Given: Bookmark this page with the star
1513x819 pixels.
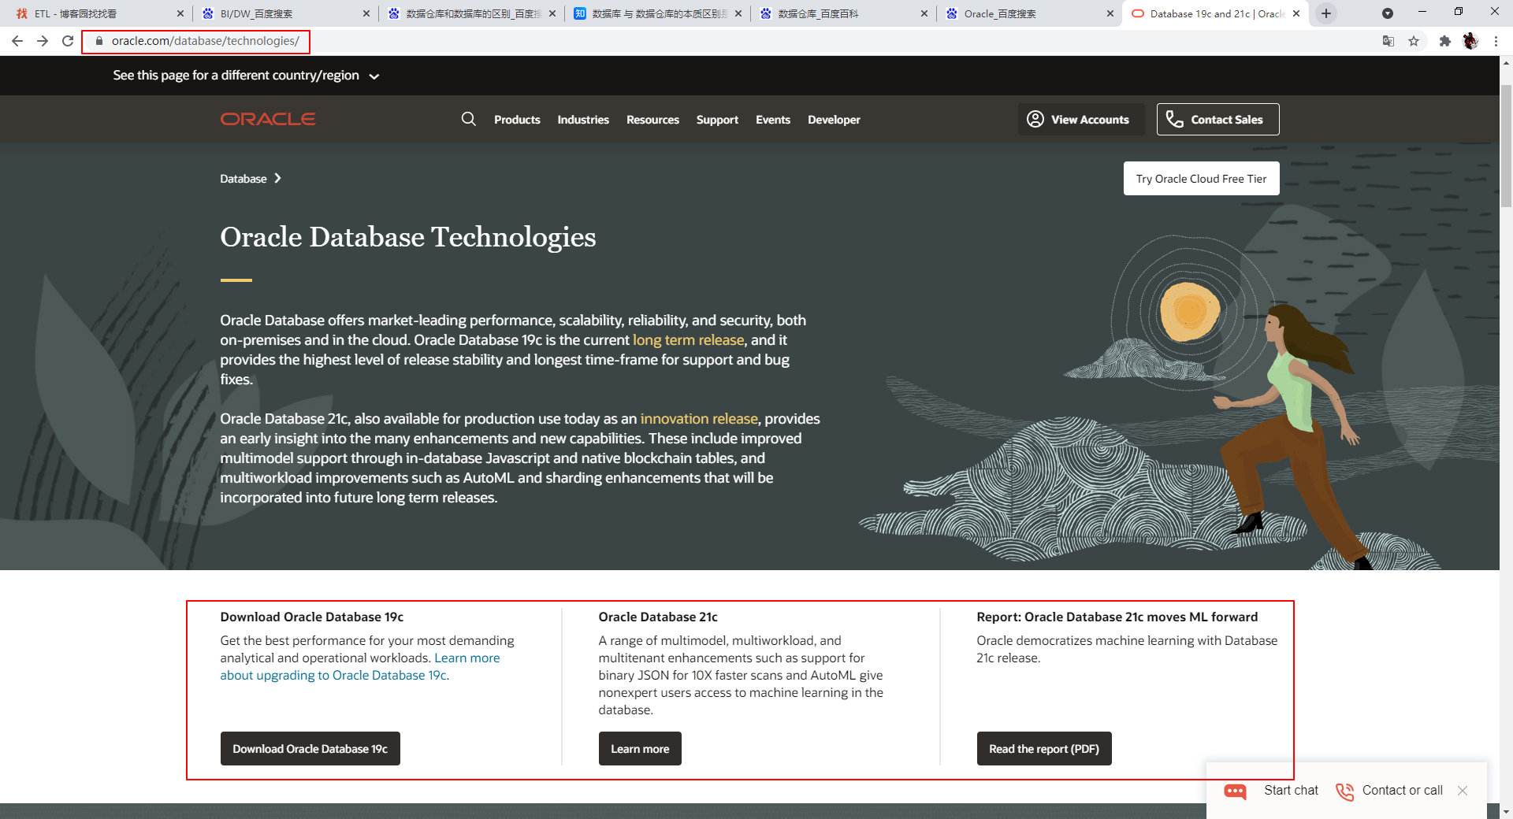Looking at the screenshot, I should click(1414, 41).
